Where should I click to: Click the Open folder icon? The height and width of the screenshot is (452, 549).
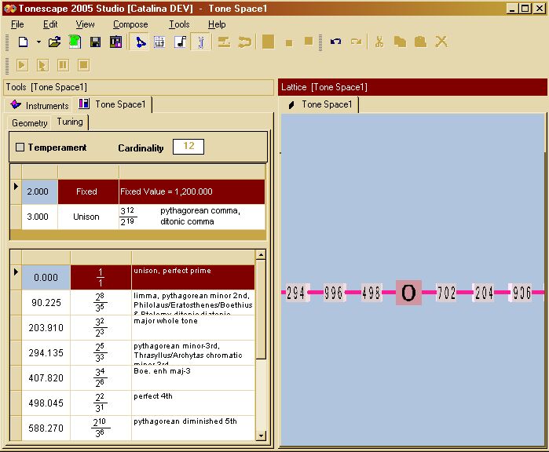click(x=54, y=42)
